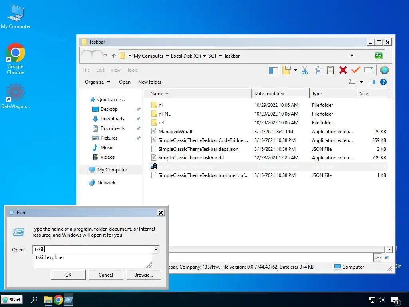
Task: Select the 'tskill explorer' autocomplete suggestion
Action: tap(93, 257)
